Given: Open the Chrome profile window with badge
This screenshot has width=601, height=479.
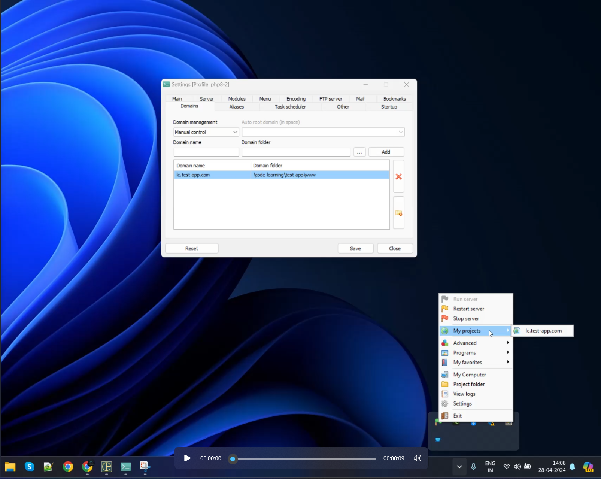Looking at the screenshot, I should coord(87,467).
